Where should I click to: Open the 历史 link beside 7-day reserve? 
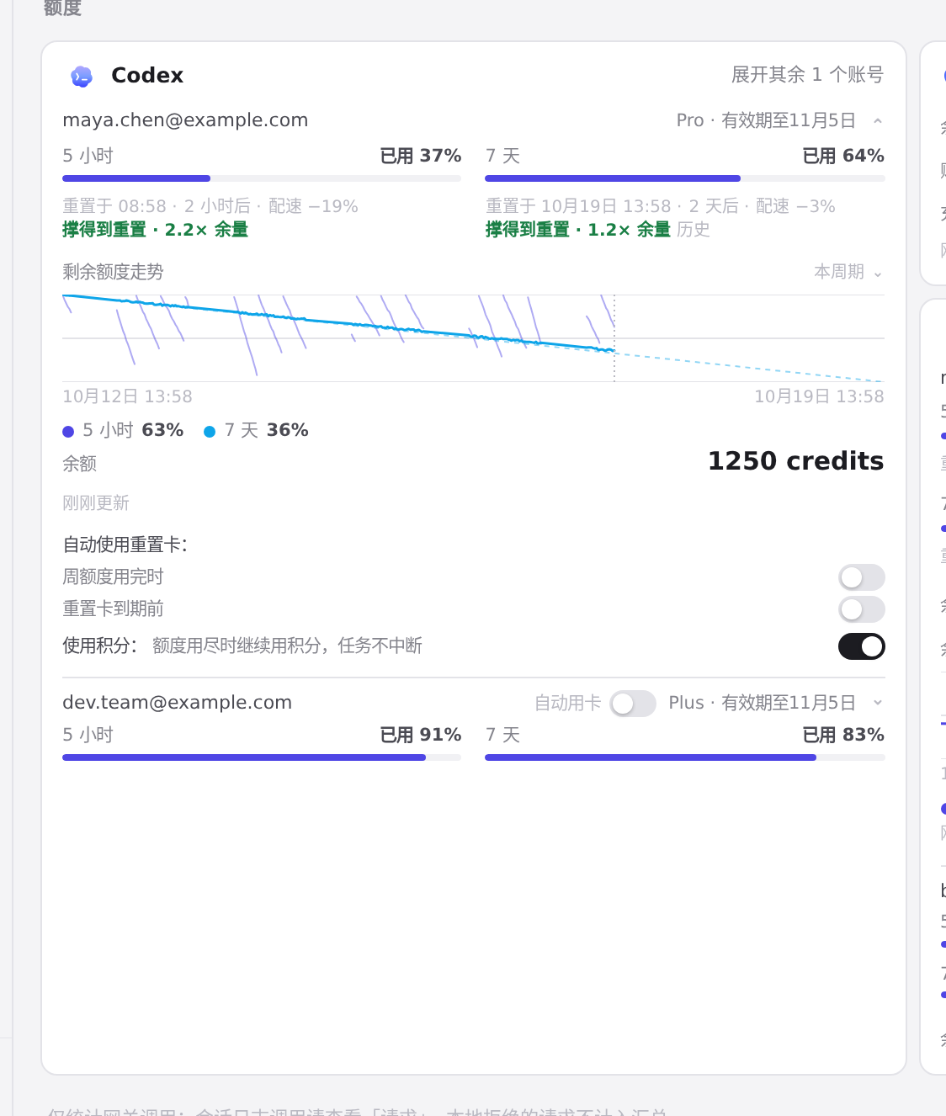[x=694, y=230]
